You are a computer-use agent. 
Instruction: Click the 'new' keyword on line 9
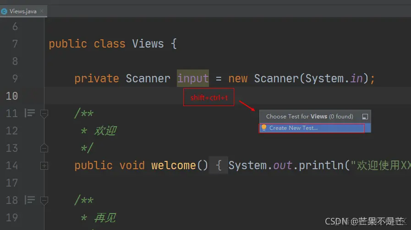(x=238, y=79)
